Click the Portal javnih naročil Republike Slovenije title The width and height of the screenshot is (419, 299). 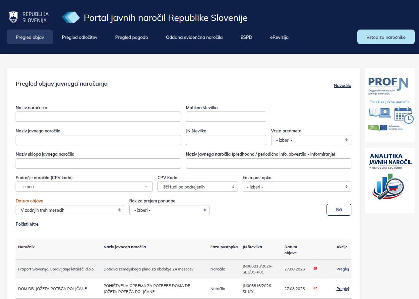(165, 18)
